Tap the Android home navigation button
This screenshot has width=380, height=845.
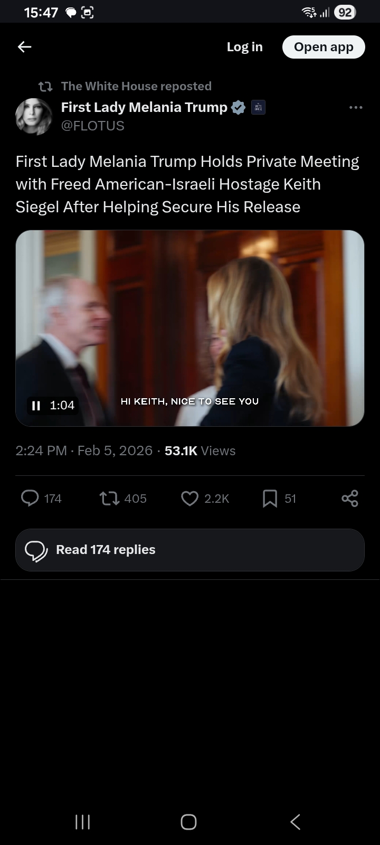click(188, 822)
